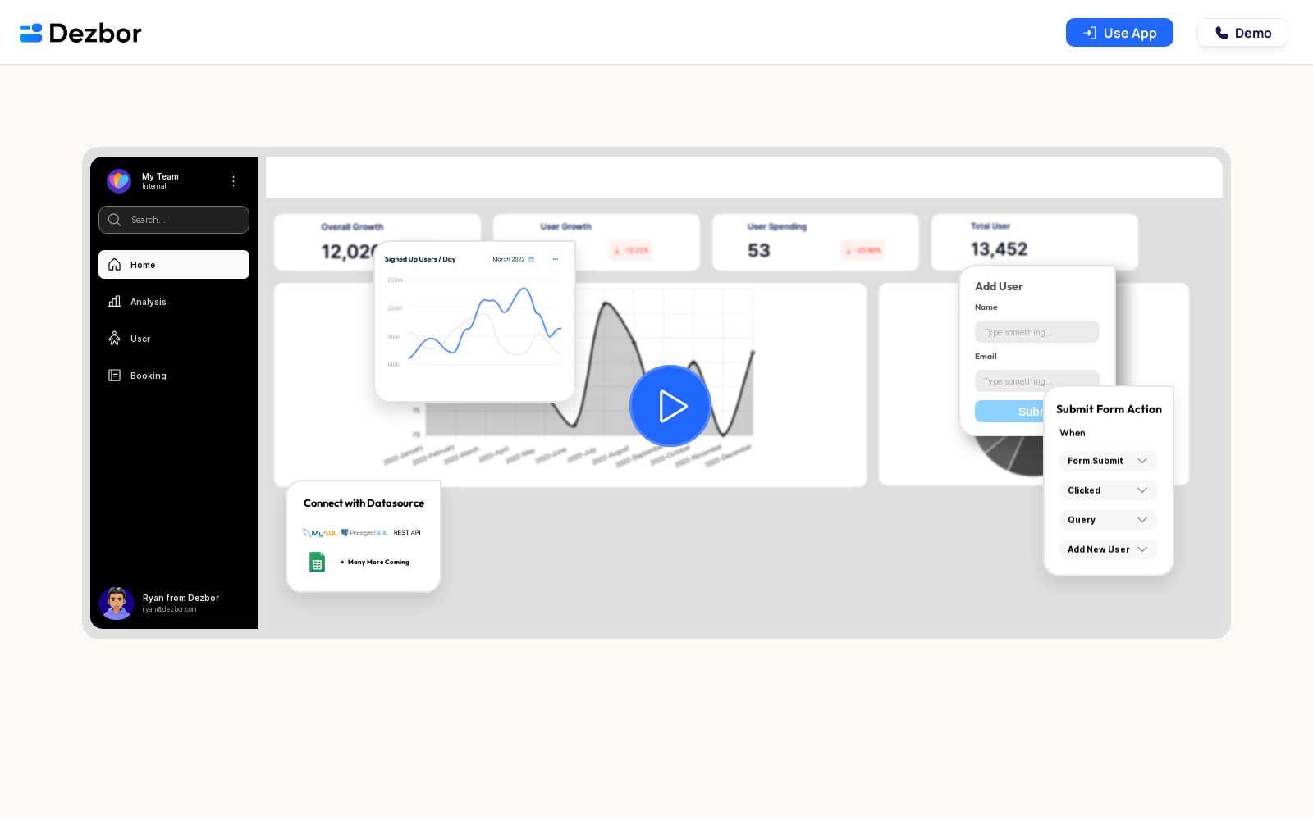The image size is (1313, 820).
Task: Click the Analysis bar chart icon
Action: [115, 302]
